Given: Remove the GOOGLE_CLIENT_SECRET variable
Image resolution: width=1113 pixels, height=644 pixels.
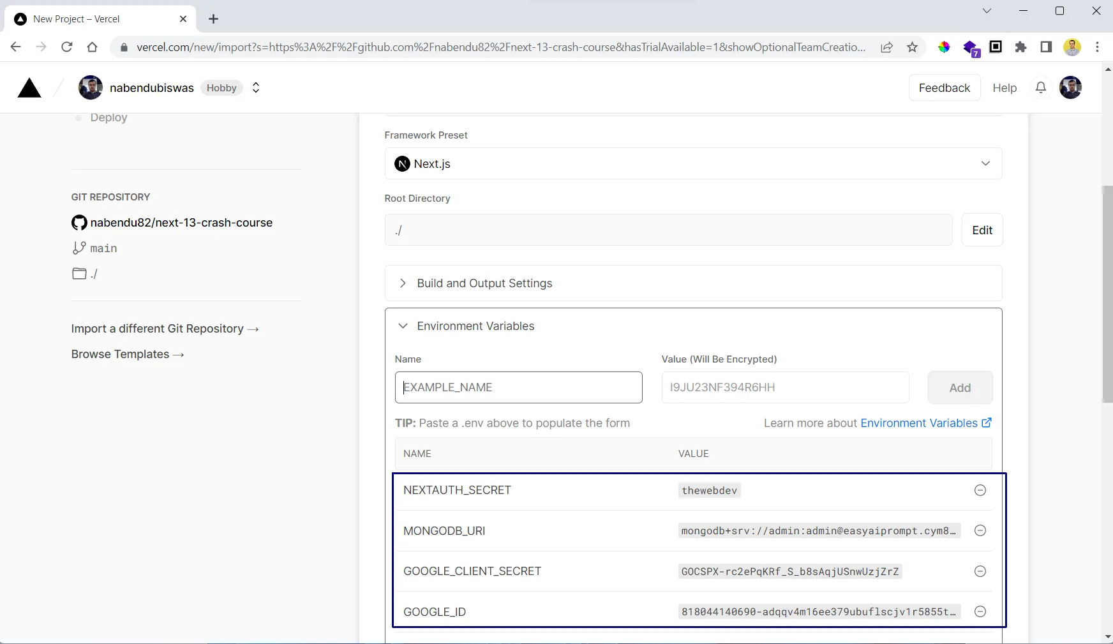Looking at the screenshot, I should (x=980, y=571).
